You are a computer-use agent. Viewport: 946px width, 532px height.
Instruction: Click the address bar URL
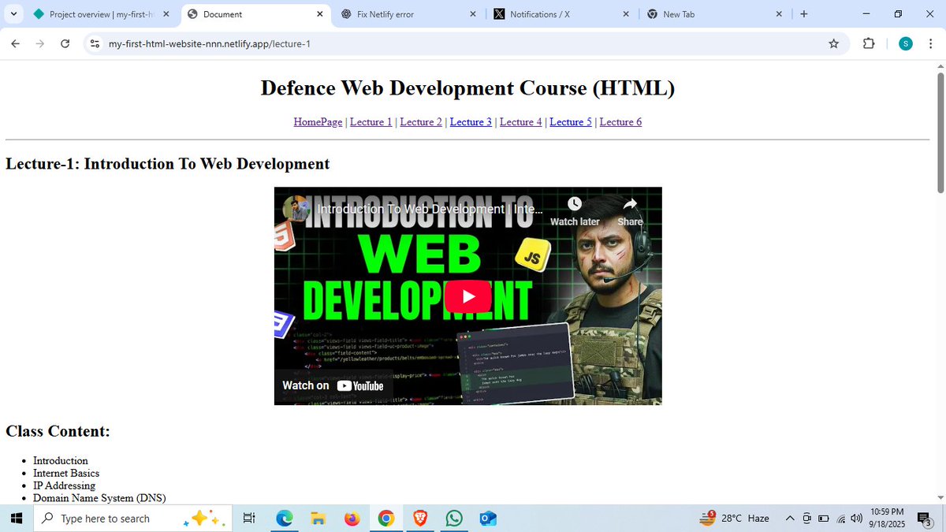pyautogui.click(x=210, y=43)
